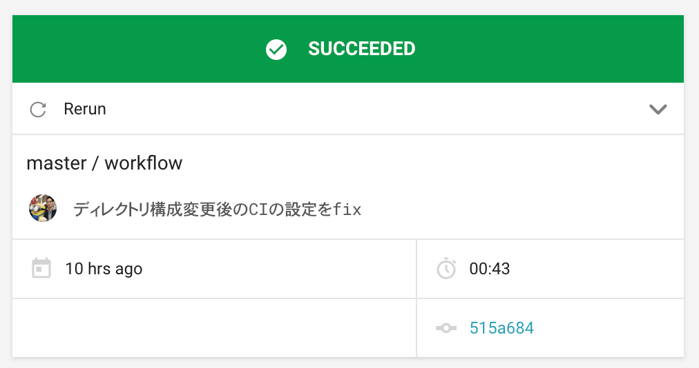Screen dimensions: 699x368
Task: Click the slash between master and workflow
Action: (x=95, y=163)
